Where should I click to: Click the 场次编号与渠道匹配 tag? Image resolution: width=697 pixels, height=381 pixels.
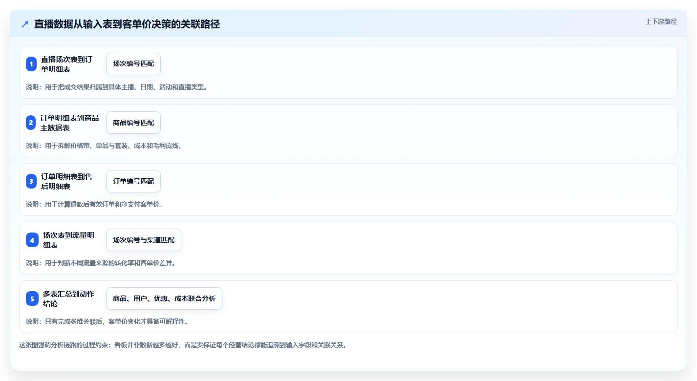click(x=144, y=240)
